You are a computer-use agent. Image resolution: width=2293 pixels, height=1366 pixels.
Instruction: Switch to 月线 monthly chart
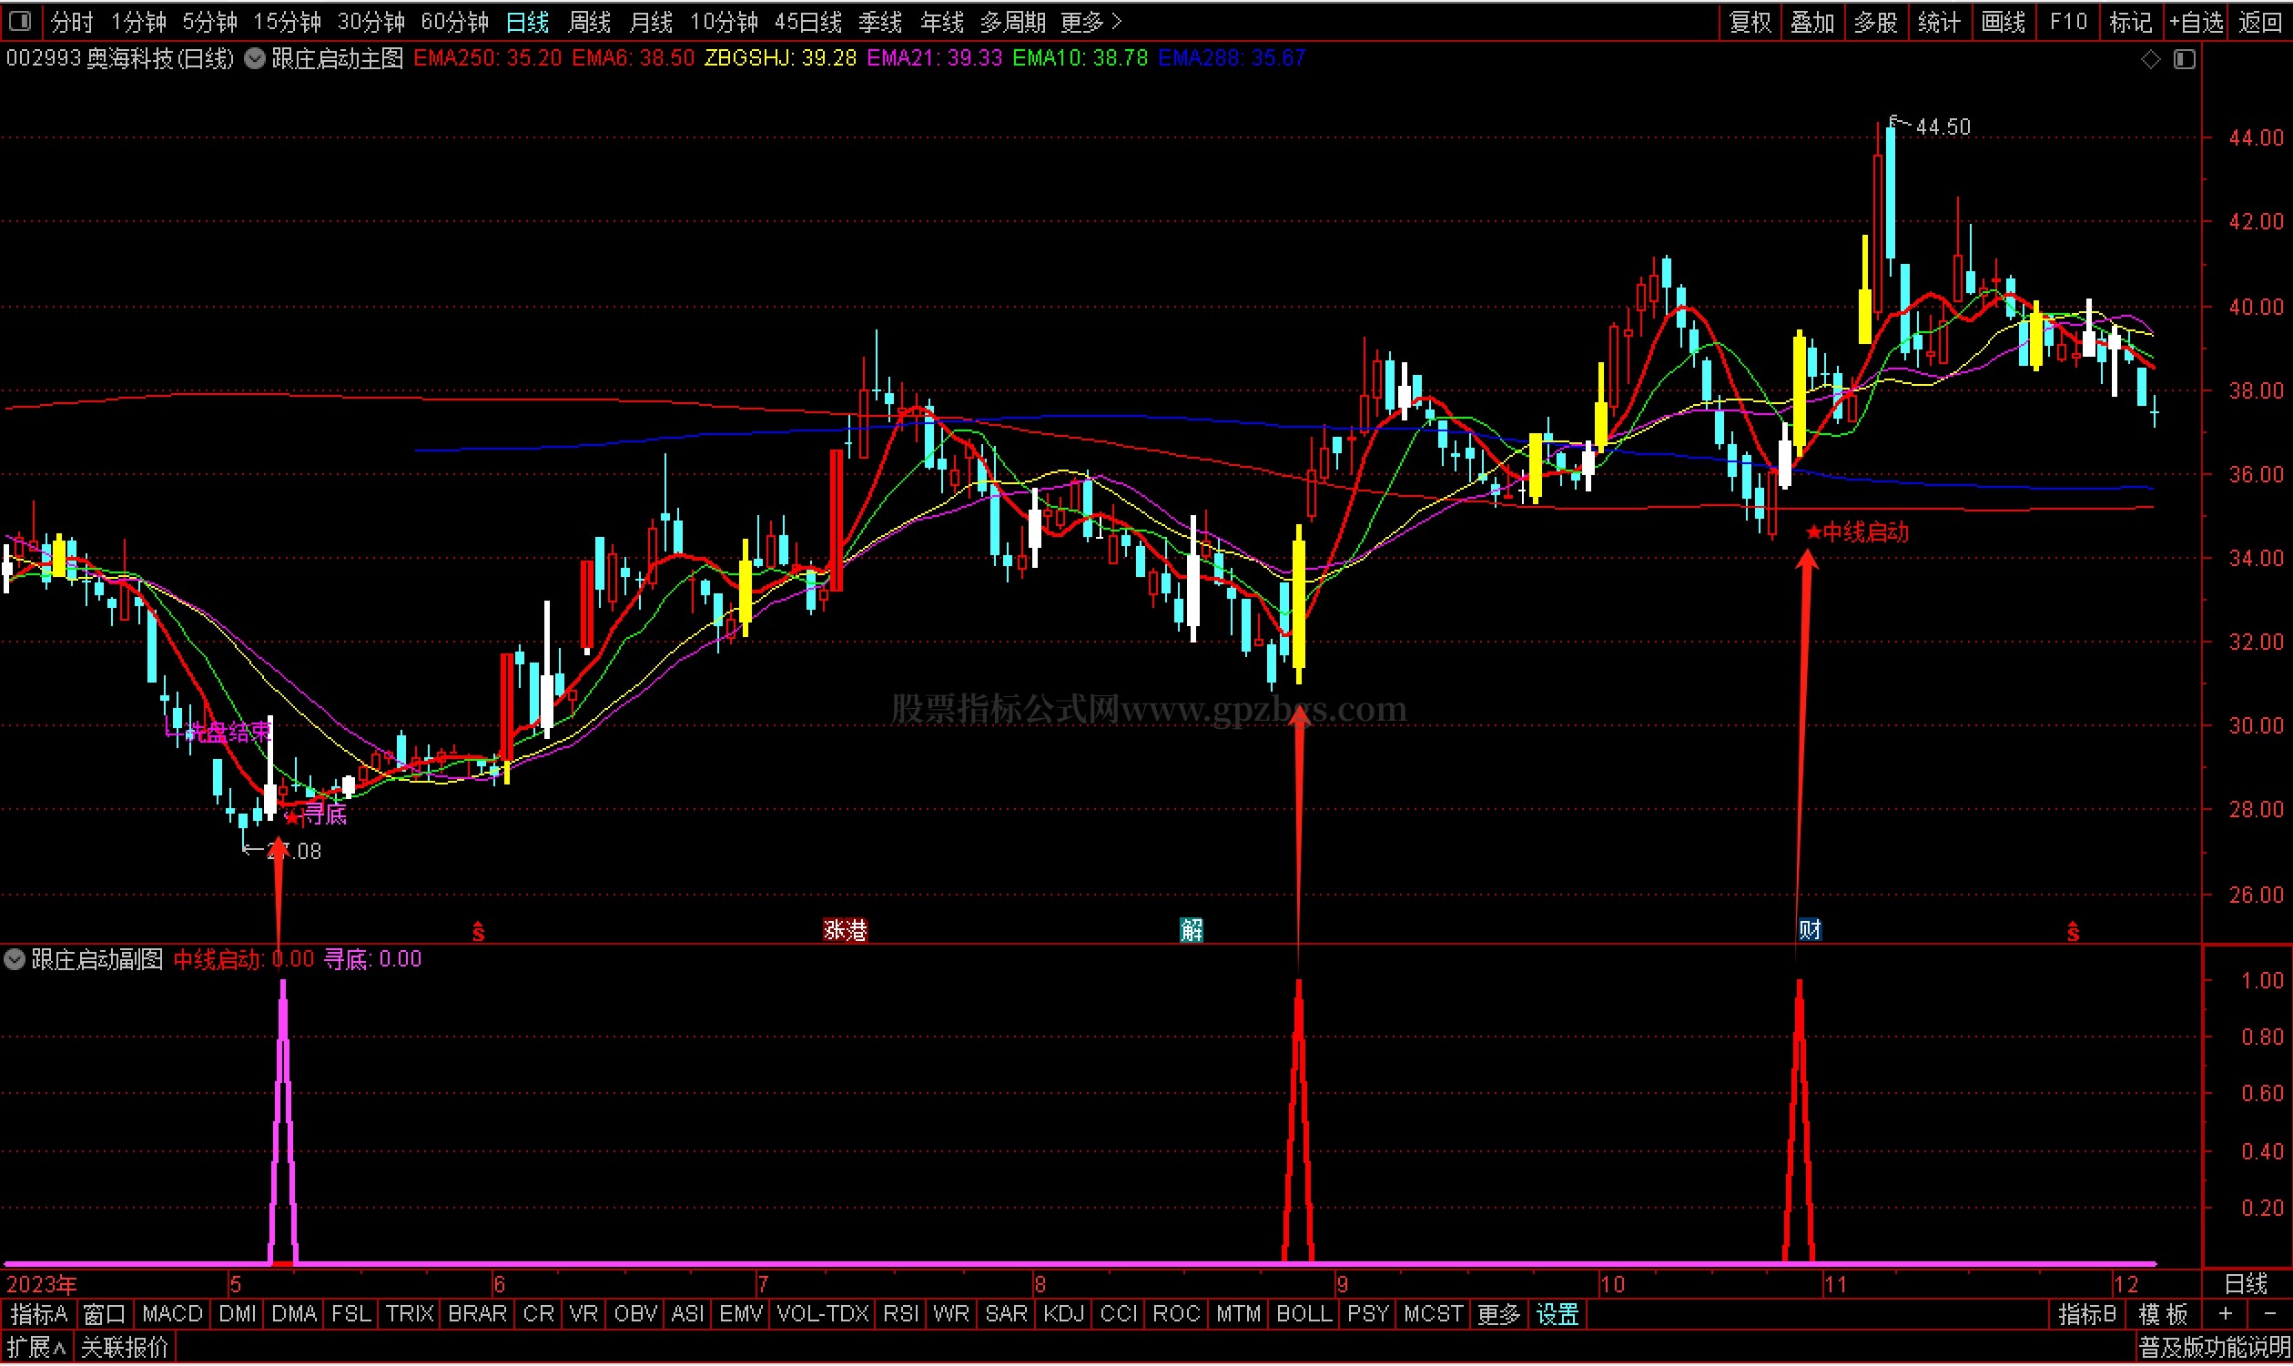click(x=651, y=21)
